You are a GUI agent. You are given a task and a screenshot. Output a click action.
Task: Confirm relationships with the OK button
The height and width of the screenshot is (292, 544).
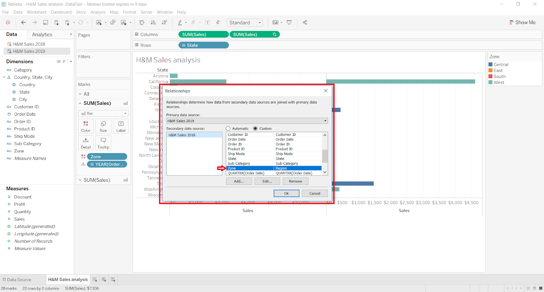[x=287, y=193]
